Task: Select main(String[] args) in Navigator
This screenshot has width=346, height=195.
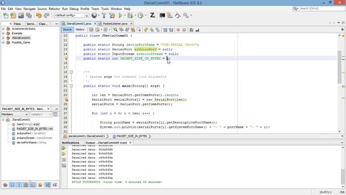Action: coord(28,124)
